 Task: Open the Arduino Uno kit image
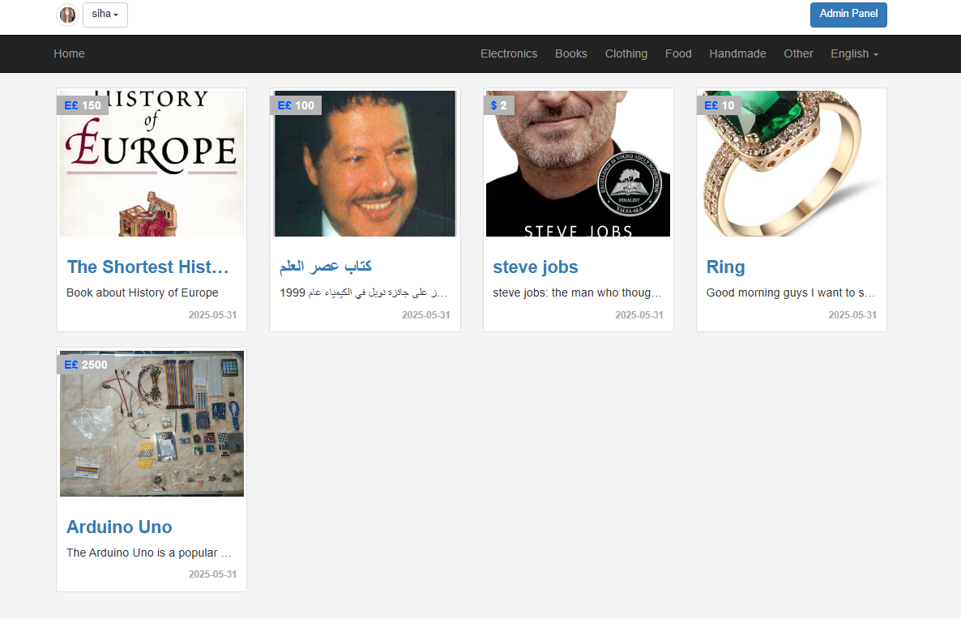click(152, 424)
